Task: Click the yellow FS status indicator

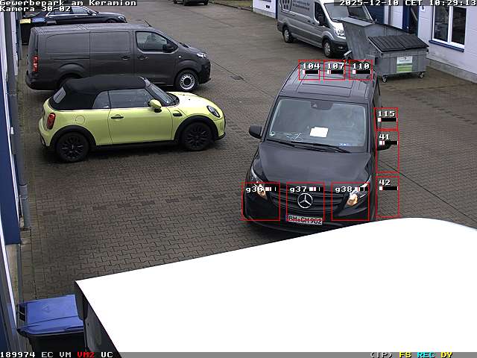Action: (405, 354)
